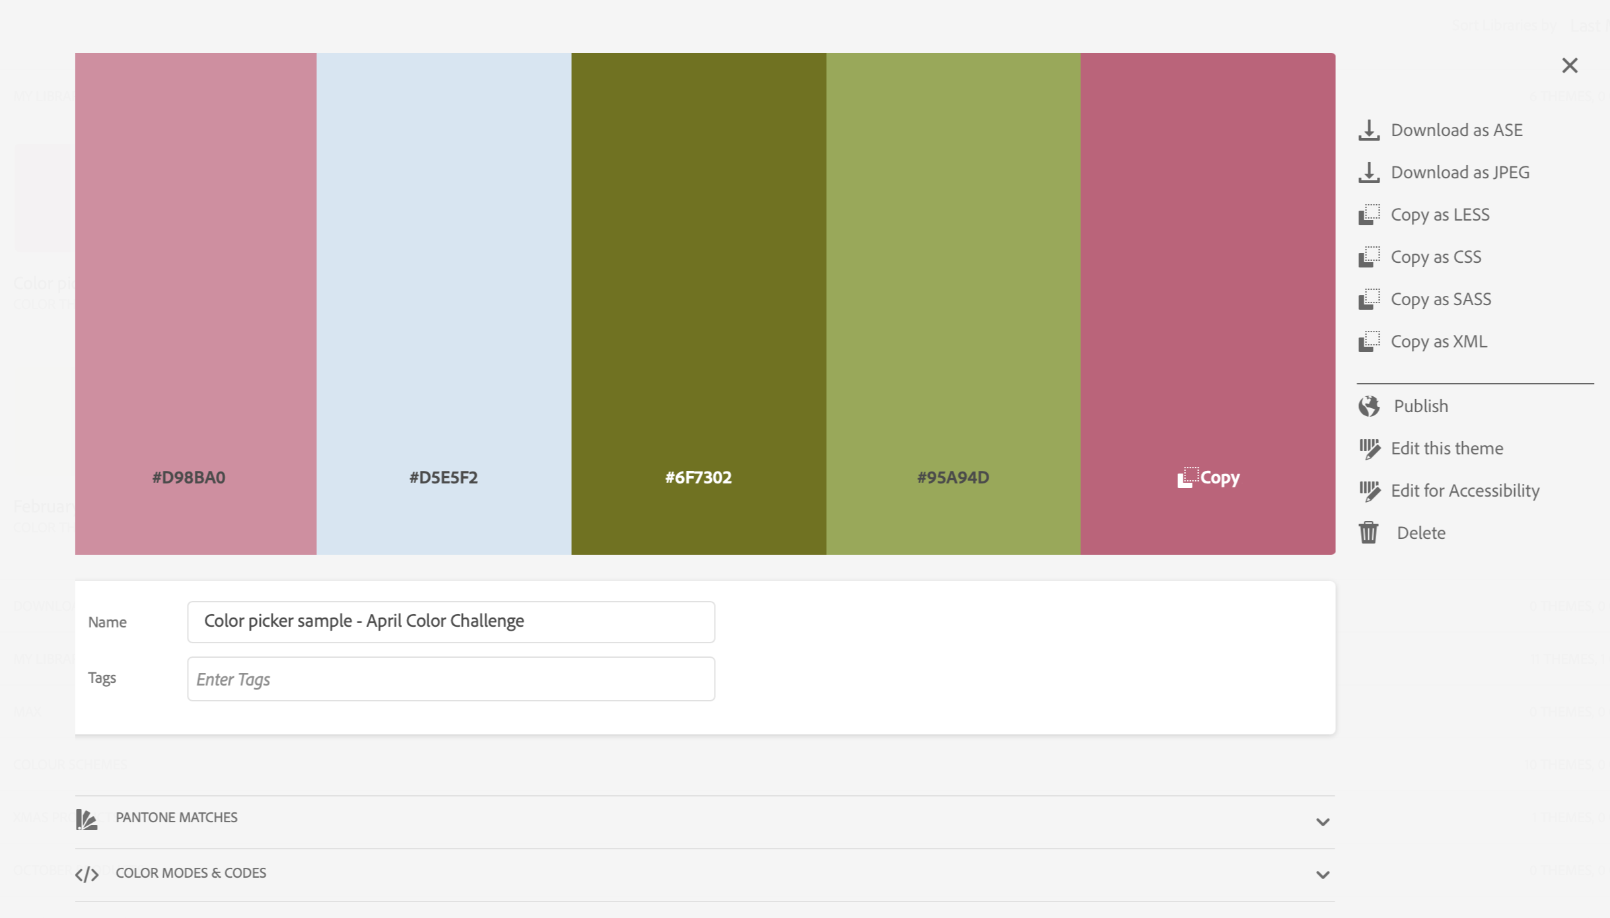Focus the Enter Tags input field
Viewport: 1610px width, 918px height.
[451, 679]
